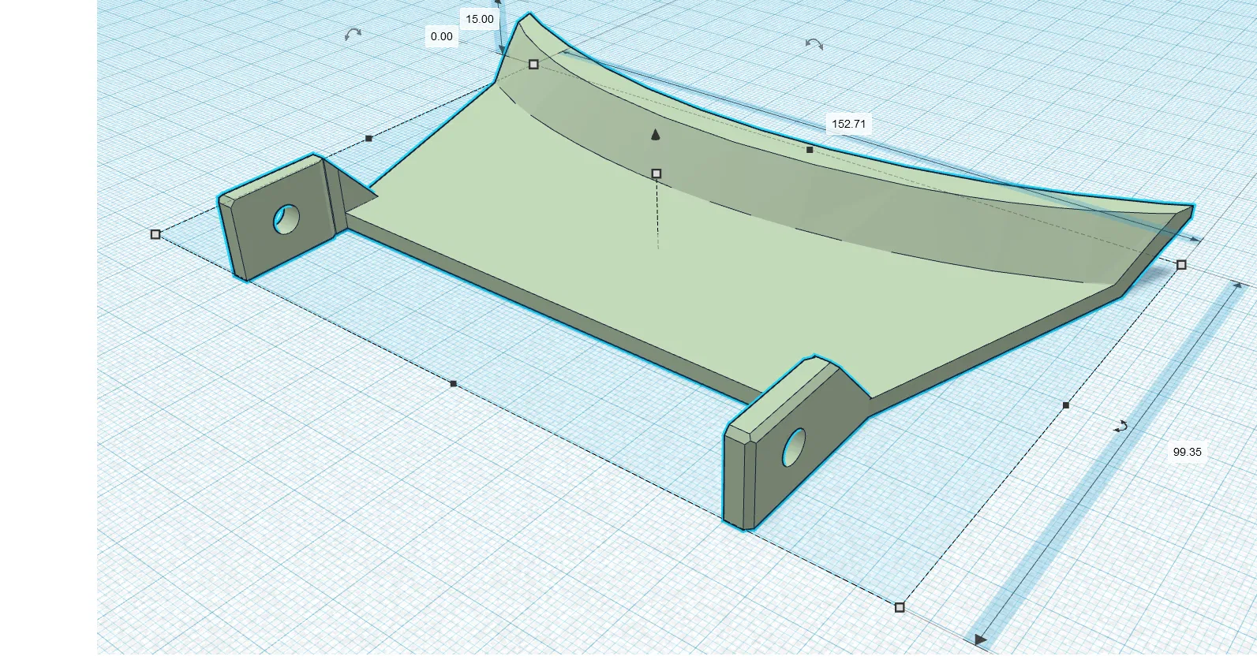Click the black midpoint handle below the 152.71 label
The height and width of the screenshot is (660, 1257).
(810, 150)
